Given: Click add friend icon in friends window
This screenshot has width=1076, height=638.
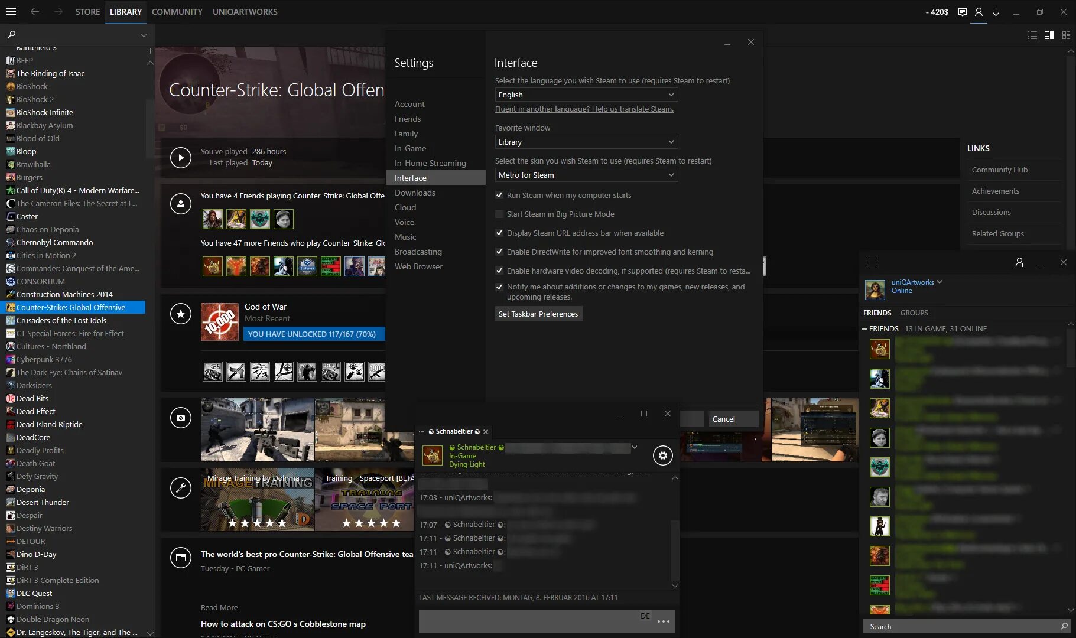Looking at the screenshot, I should [1020, 262].
